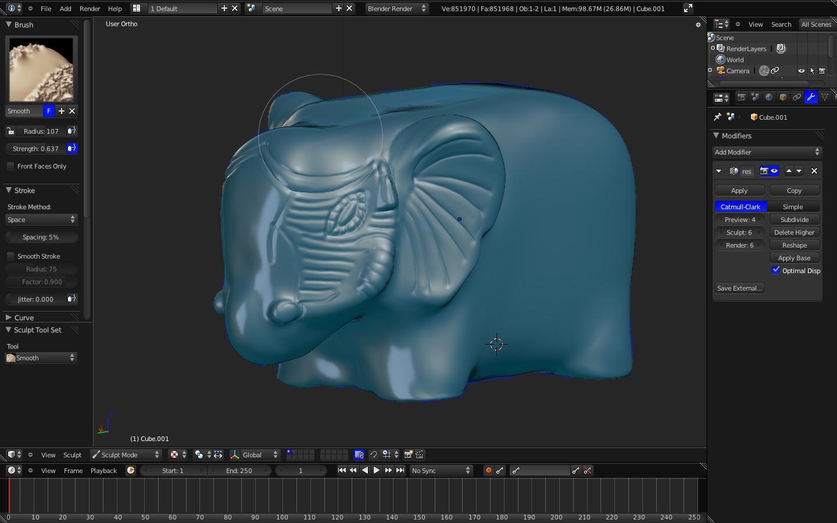837x523 pixels.
Task: Open the Add Modifier dropdown
Action: point(767,152)
